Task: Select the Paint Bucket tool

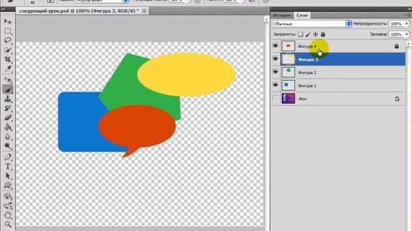Action: 8,127
